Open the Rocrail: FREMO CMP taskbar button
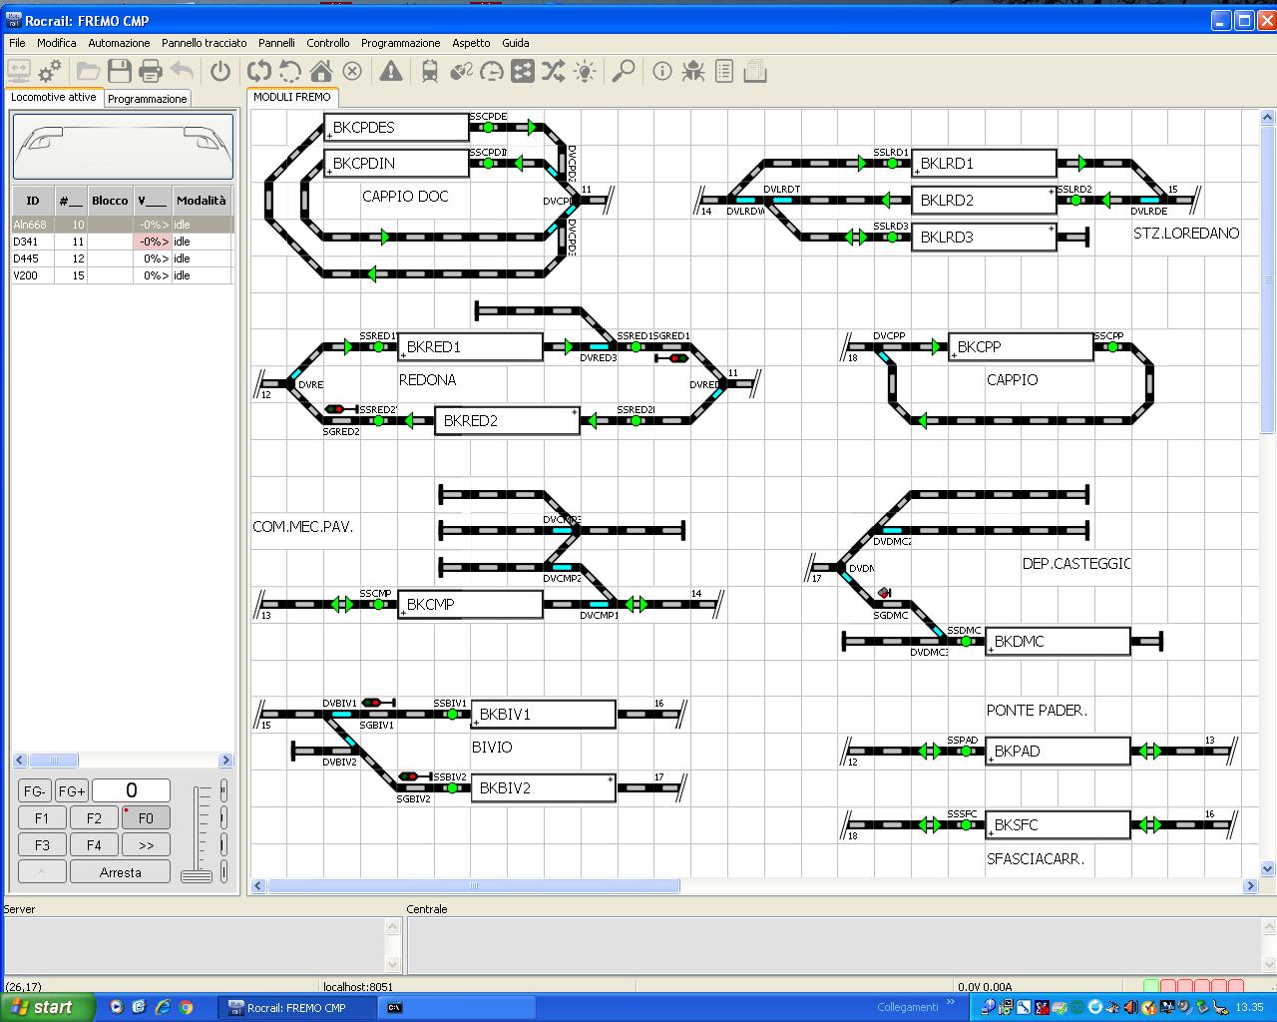 point(296,1008)
